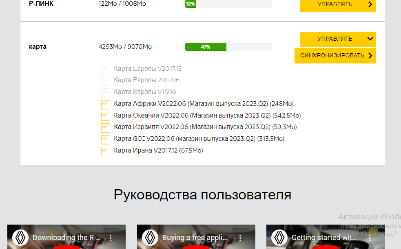401x249 pixels.
Task: Select the Карта Африки V2022.06 label
Action: tap(204, 104)
